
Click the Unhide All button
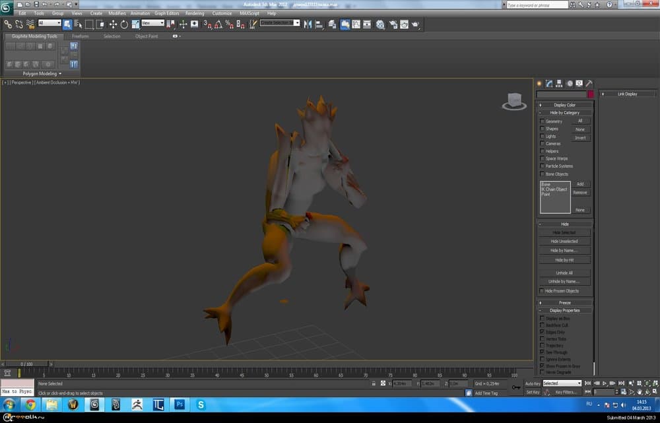pos(564,273)
